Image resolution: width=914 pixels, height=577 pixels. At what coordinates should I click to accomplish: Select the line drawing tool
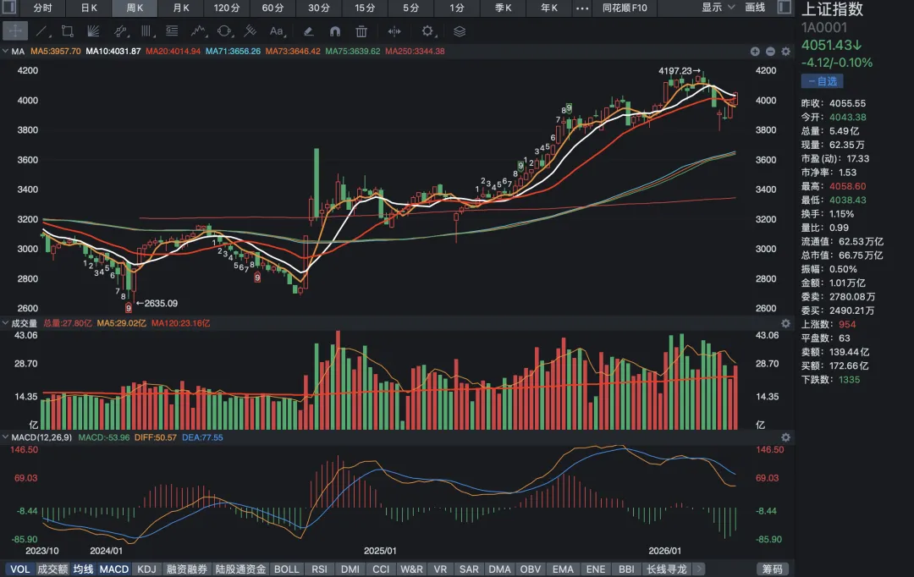click(41, 31)
